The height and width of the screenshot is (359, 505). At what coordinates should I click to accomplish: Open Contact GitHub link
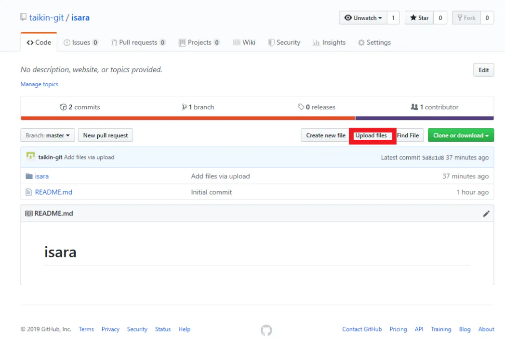(x=362, y=329)
